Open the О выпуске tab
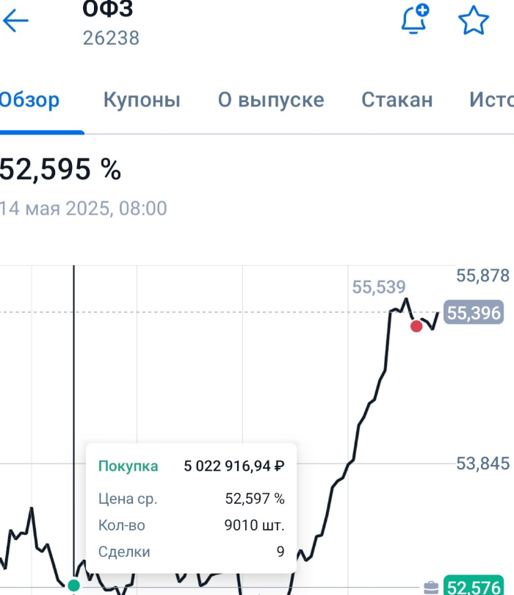Screen dimensions: 514x595 click(271, 100)
